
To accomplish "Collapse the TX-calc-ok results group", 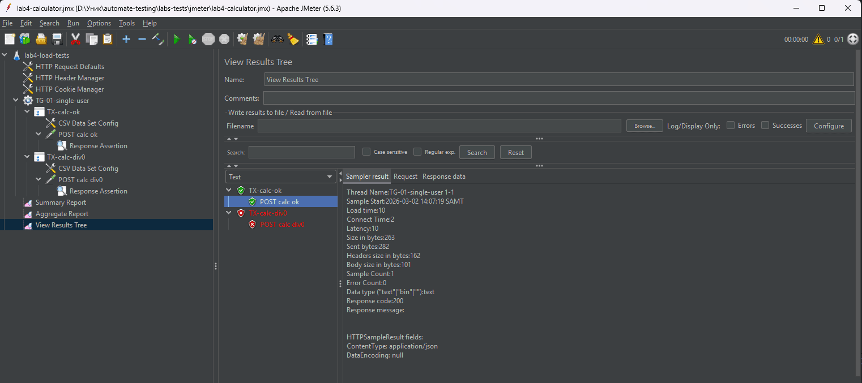I will click(229, 190).
